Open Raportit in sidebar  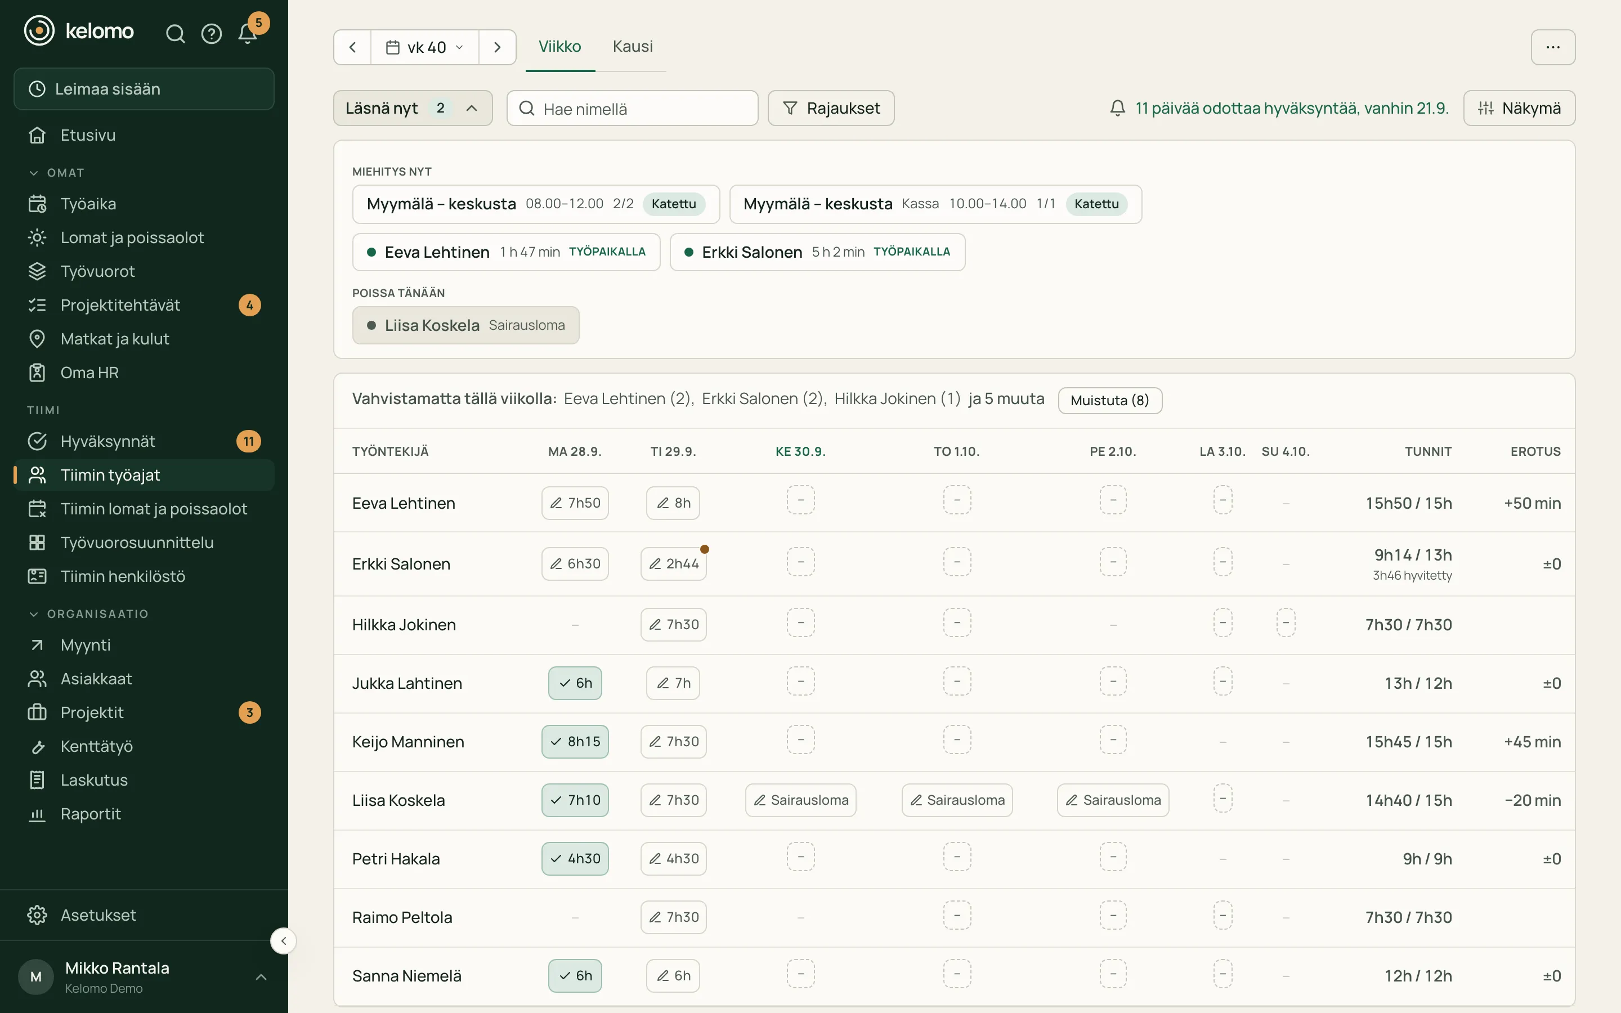click(144, 813)
